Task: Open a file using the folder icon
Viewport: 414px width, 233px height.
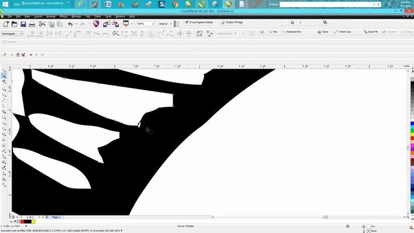Action: pos(14,24)
